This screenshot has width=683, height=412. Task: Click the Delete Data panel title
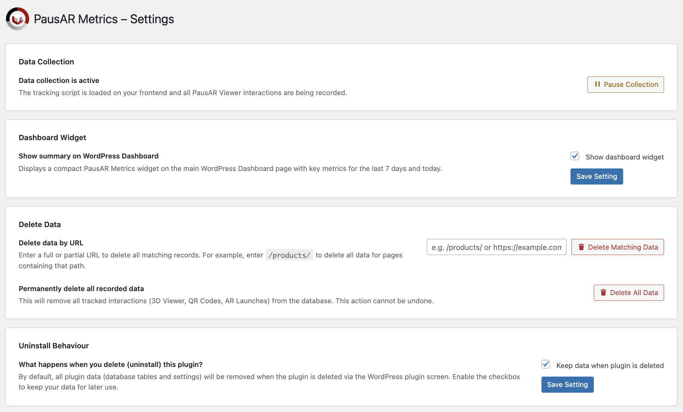coord(40,224)
